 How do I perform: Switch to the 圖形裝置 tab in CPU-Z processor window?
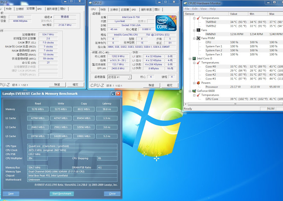[146, 10]
